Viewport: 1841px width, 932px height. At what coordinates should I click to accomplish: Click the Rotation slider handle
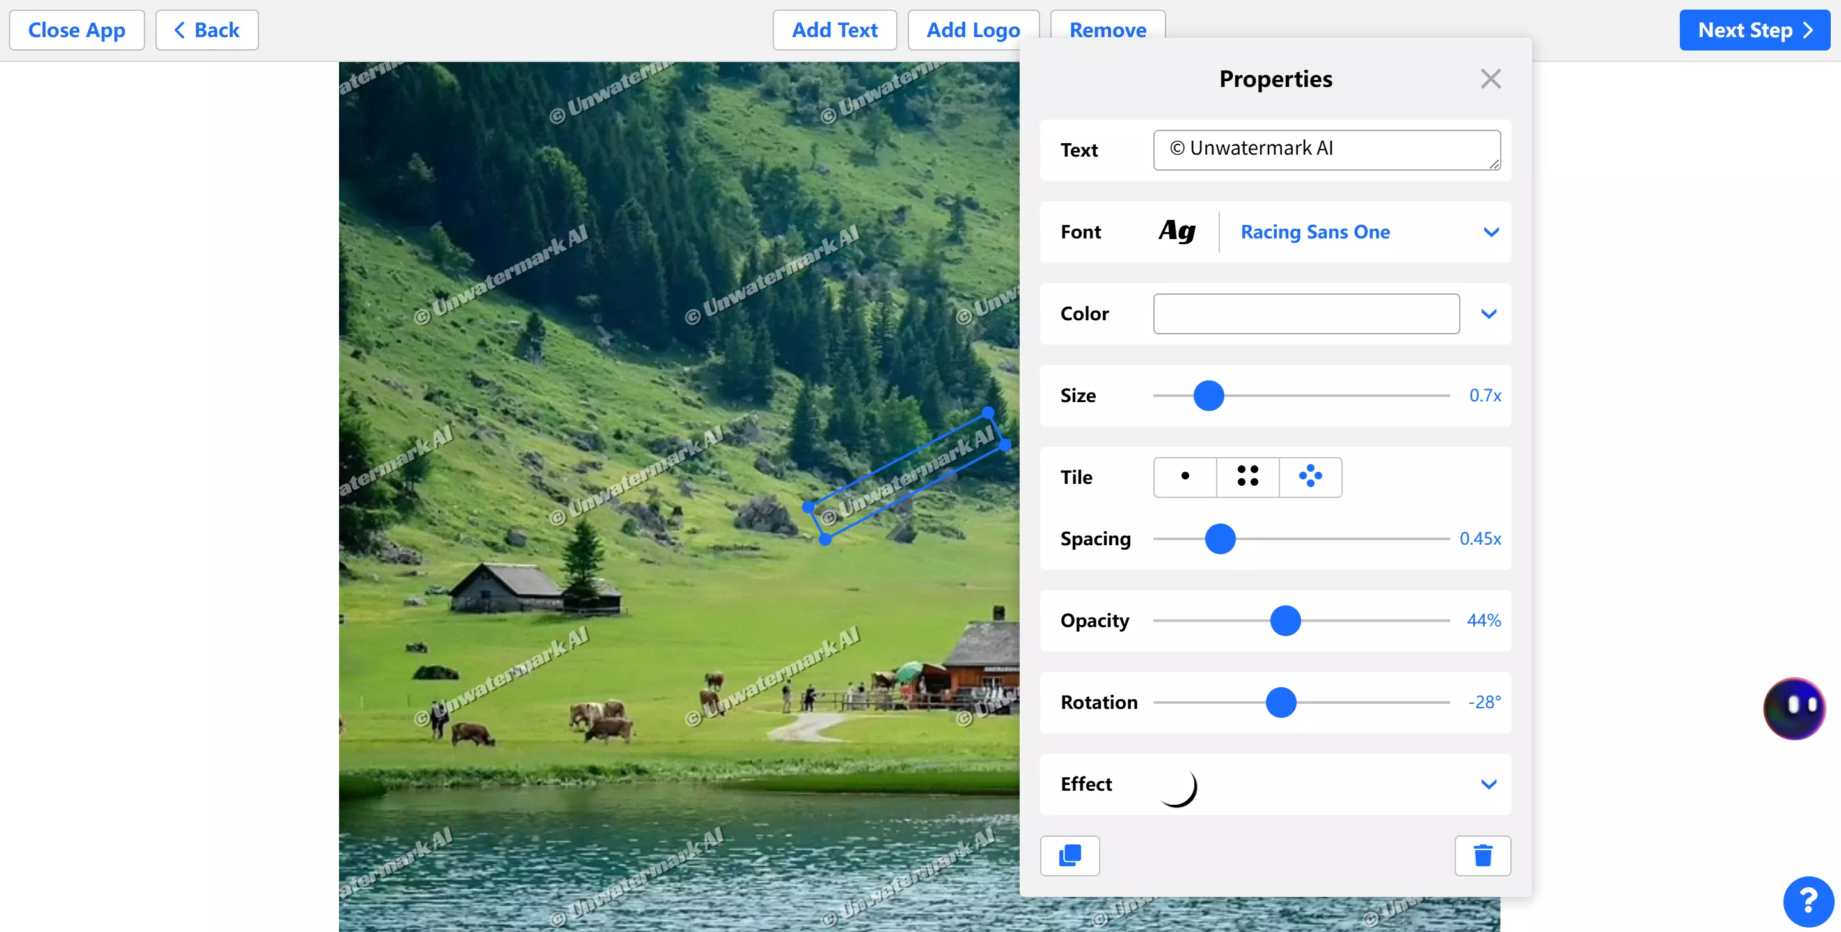coord(1281,703)
